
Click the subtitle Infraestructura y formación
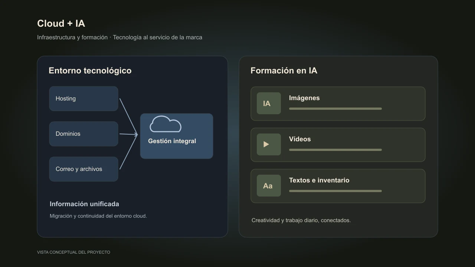[x=72, y=37]
